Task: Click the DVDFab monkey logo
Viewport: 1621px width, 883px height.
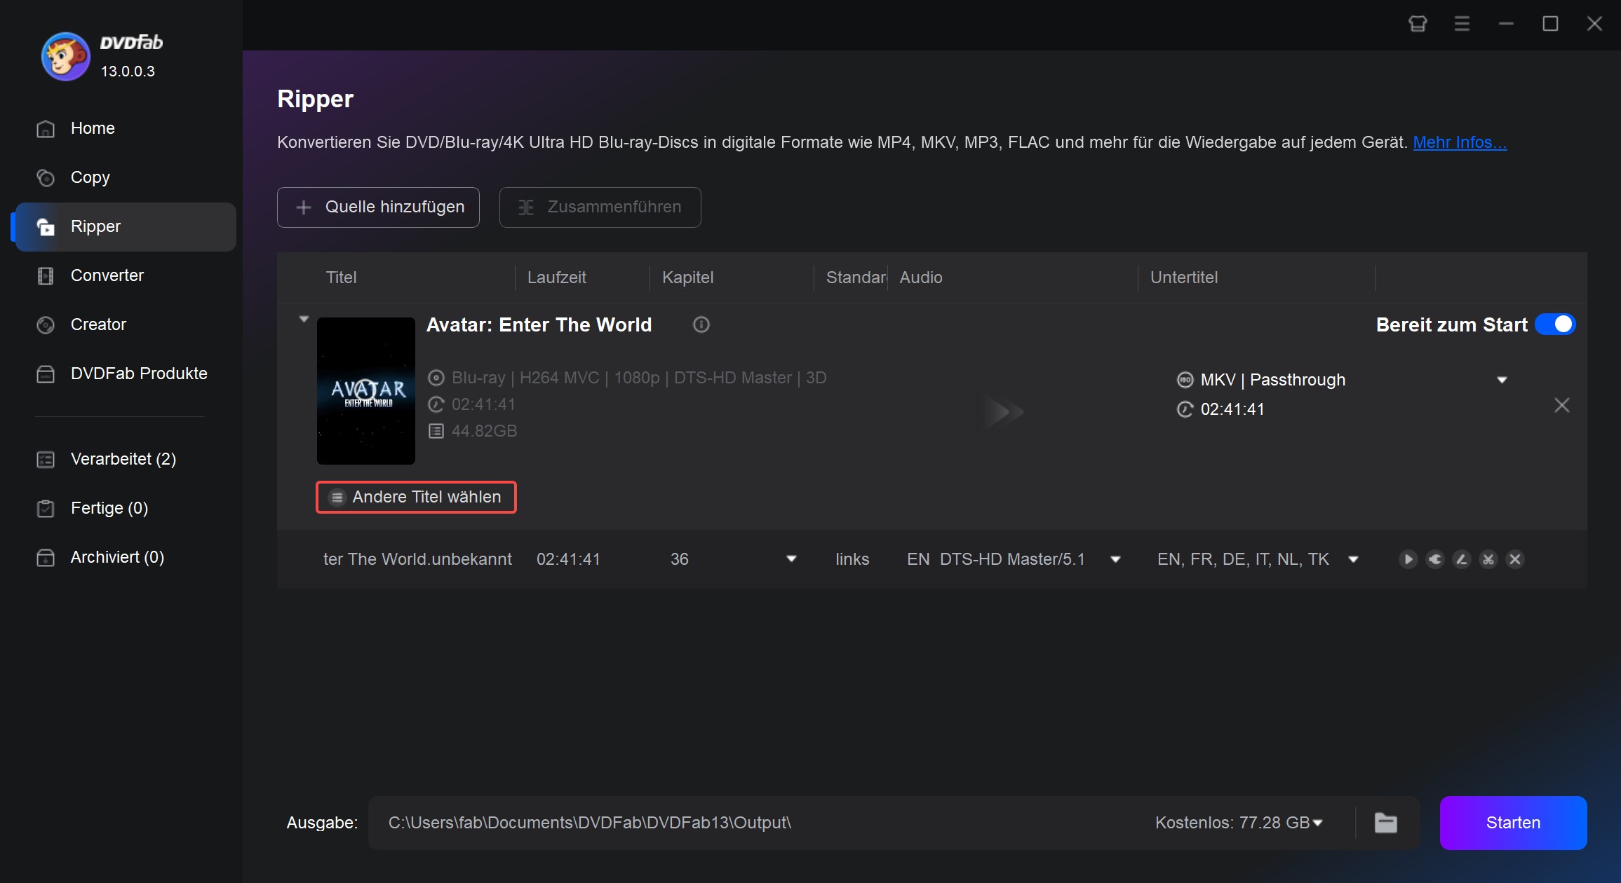Action: click(65, 56)
